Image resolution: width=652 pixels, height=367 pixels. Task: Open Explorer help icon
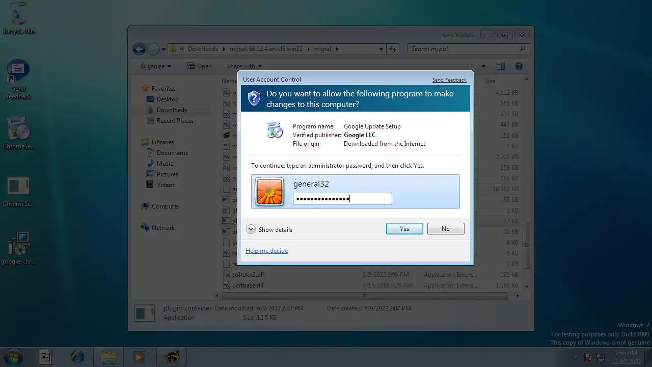(519, 66)
